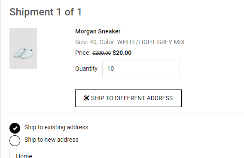Select the Ship to existing address radio button
244x158 pixels.
pos(15,128)
